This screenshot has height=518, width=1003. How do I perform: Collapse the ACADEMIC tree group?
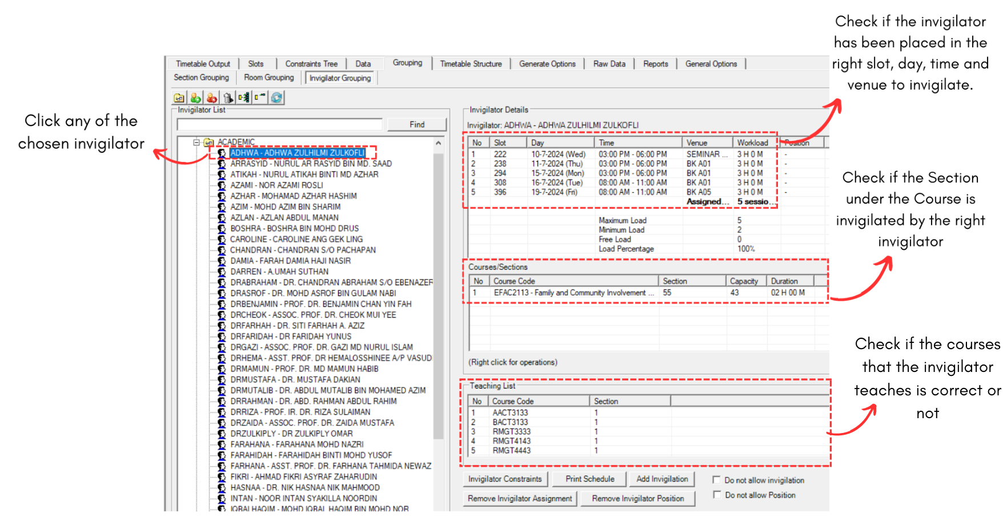coord(196,142)
